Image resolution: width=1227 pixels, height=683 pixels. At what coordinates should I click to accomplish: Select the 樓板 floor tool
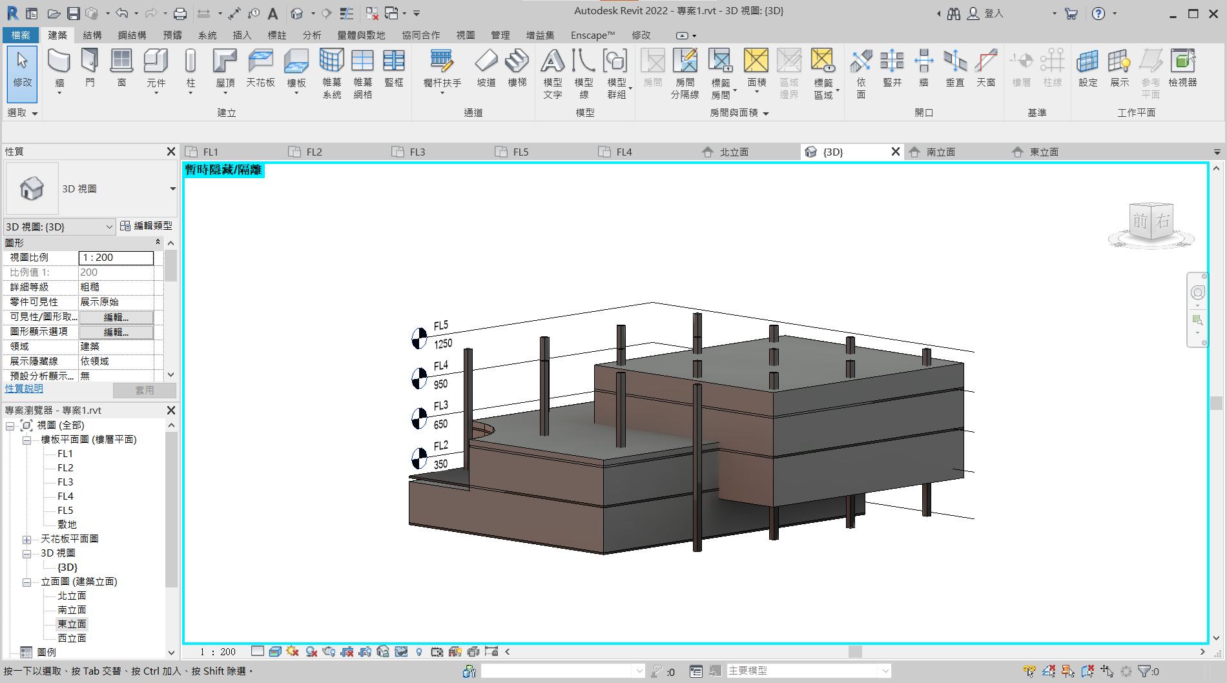[296, 70]
